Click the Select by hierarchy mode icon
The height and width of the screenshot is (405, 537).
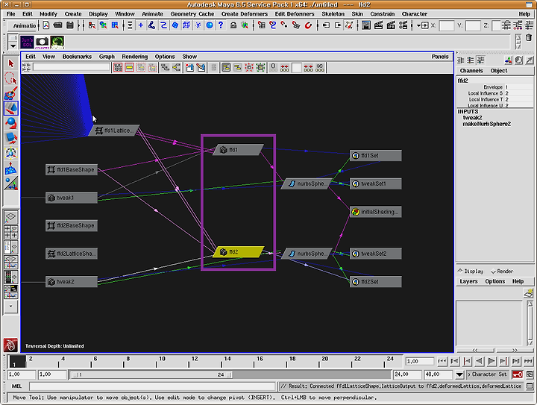[x=92, y=25]
